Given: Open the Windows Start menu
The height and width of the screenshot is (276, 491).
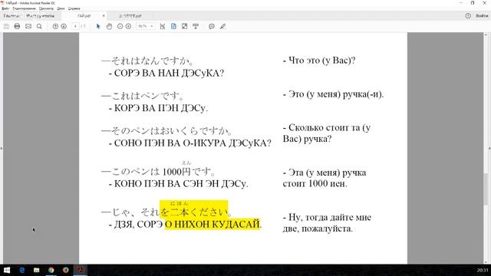Looking at the screenshot, I should tap(7, 270).
